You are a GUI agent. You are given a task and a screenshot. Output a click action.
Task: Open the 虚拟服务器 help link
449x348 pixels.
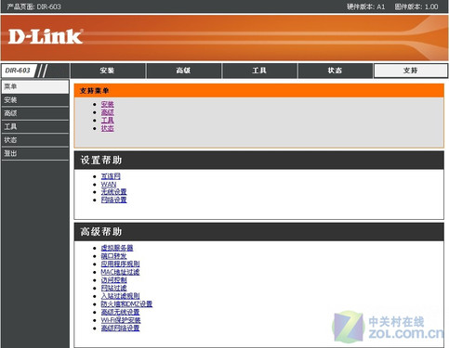pyautogui.click(x=117, y=248)
